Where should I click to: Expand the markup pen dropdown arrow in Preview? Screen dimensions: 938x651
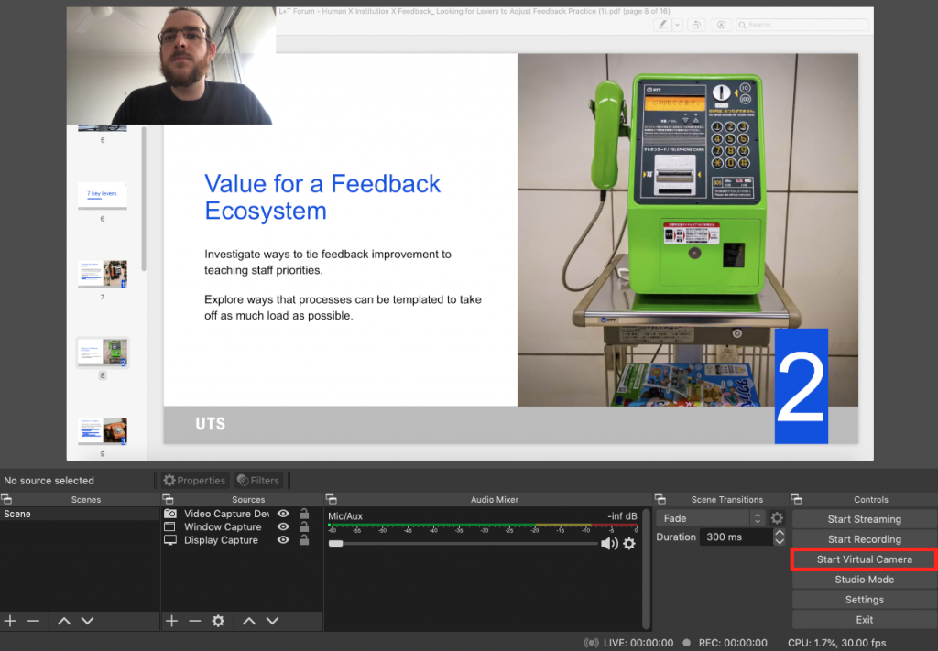tap(677, 25)
